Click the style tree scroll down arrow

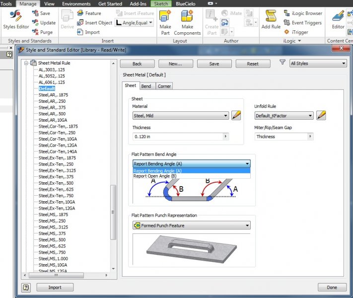coord(113,269)
